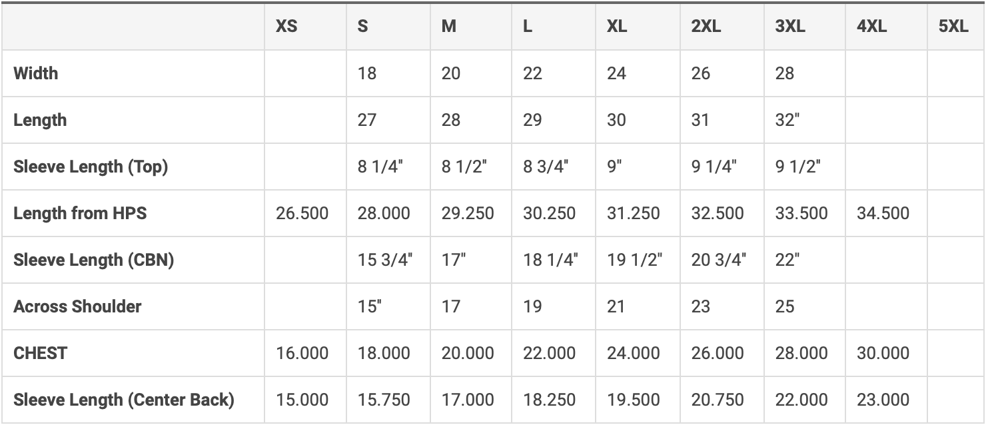Select the 34.500 value under 4XL
Image resolution: width=986 pixels, height=425 pixels.
pos(883,213)
